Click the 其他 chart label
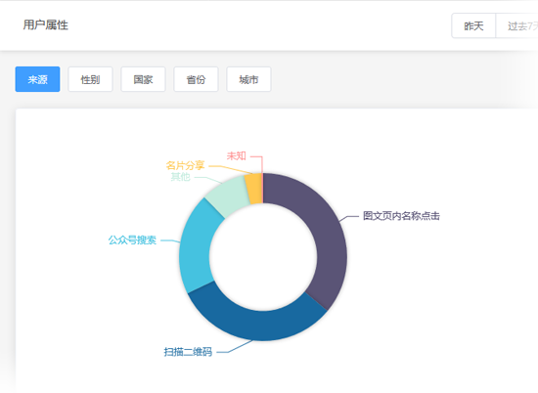This screenshot has height=393, width=538. point(181,177)
